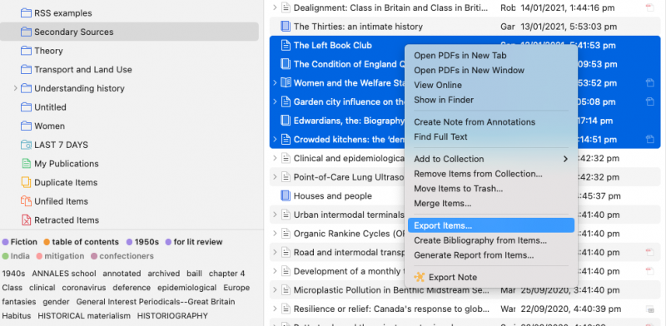Click book icon of The Thirties row

pyautogui.click(x=286, y=27)
